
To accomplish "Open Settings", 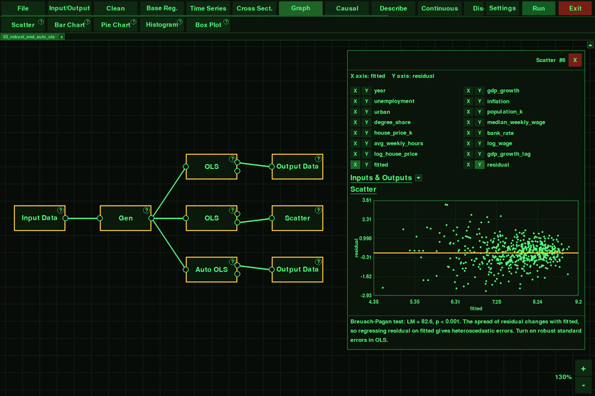I will click(x=502, y=8).
